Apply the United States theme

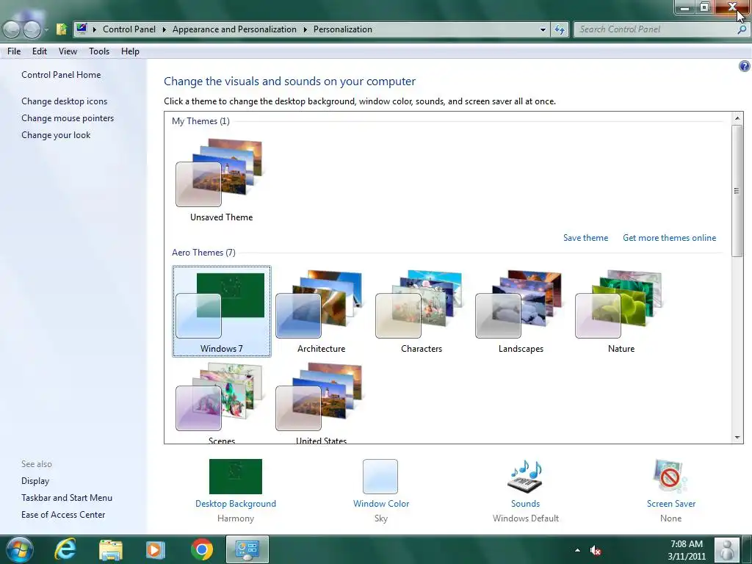click(x=321, y=403)
